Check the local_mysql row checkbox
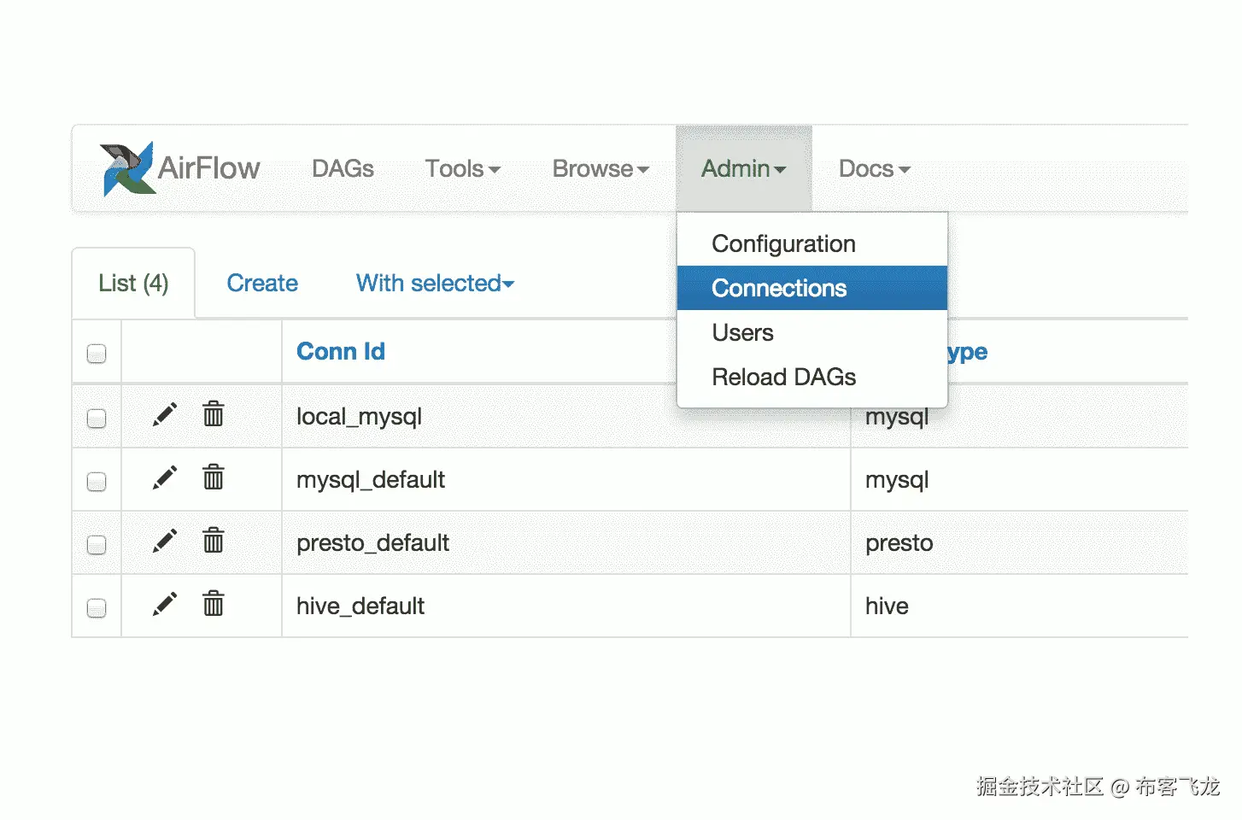 click(x=97, y=419)
